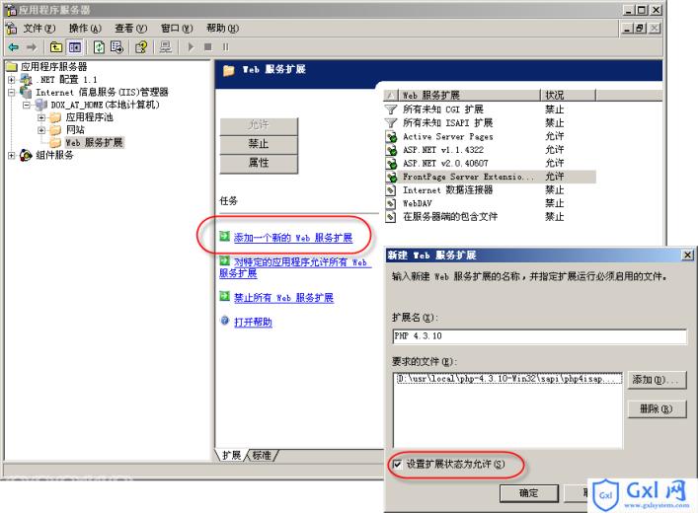Open the 帮助(H) menu
The image size is (698, 513).
[x=222, y=29]
